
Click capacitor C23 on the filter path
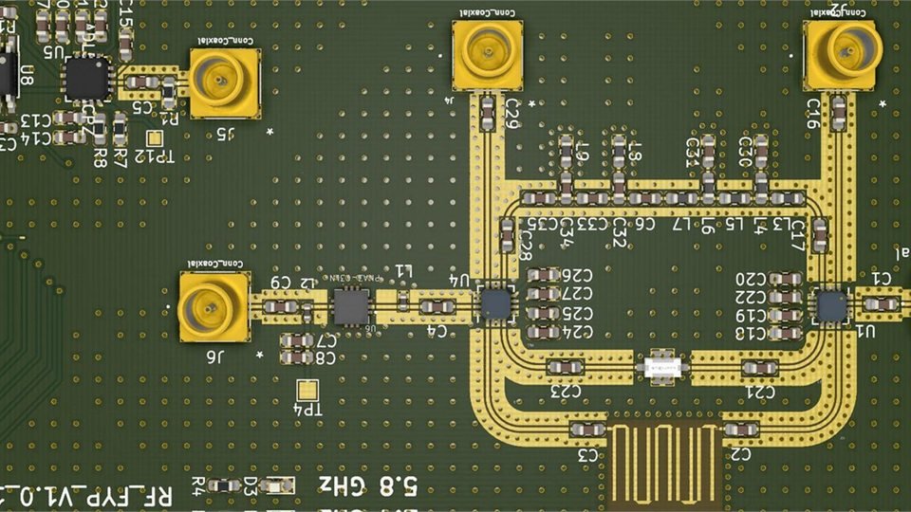pyautogui.click(x=565, y=368)
